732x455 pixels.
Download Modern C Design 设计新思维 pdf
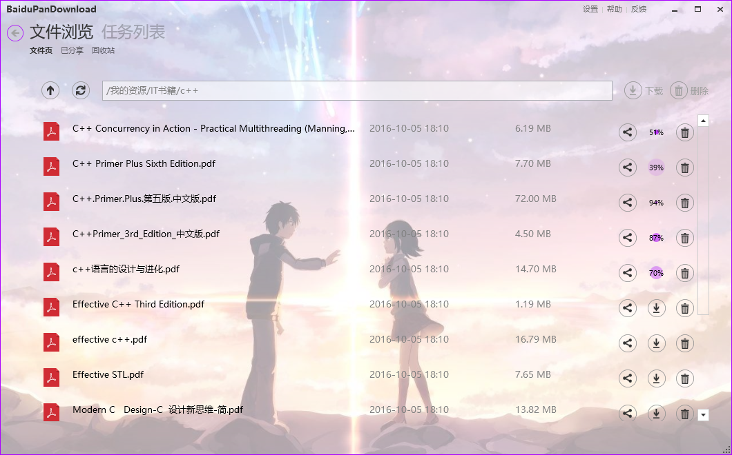pos(656,414)
